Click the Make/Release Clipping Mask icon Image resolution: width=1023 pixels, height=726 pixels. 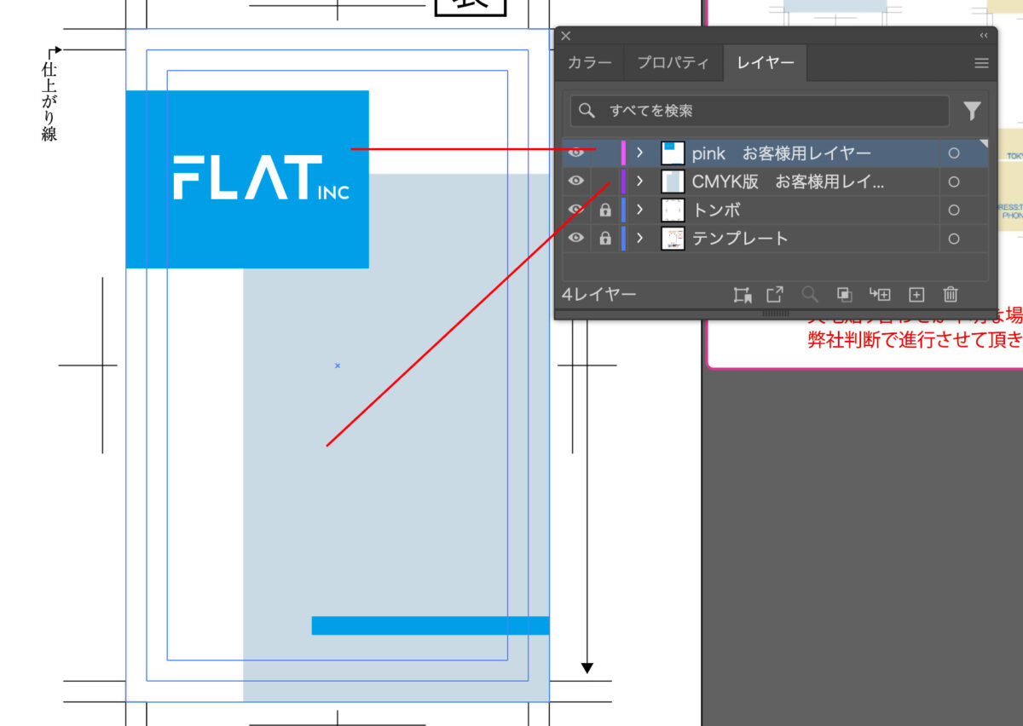(x=844, y=295)
